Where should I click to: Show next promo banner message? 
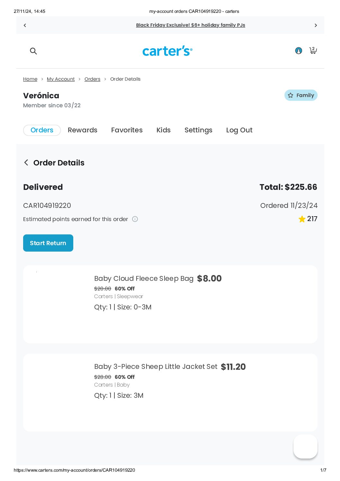point(316,25)
